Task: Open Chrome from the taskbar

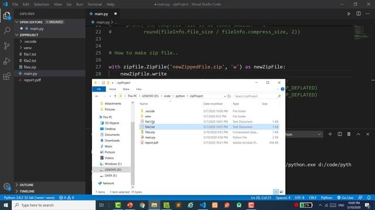Action: pyautogui.click(x=142, y=205)
